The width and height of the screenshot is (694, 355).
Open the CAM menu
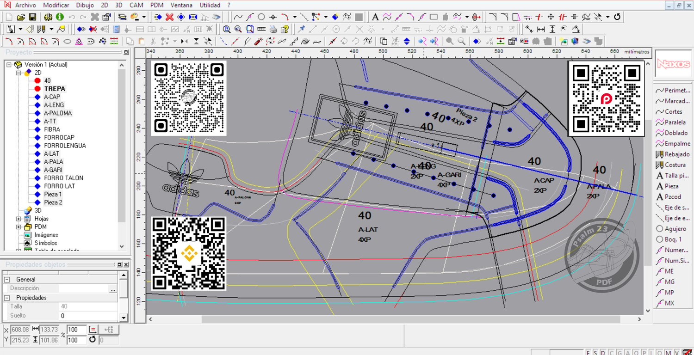click(136, 5)
